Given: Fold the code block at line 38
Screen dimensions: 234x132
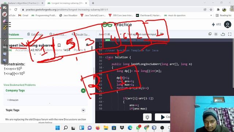Looking at the screenshot, I should [103, 67].
